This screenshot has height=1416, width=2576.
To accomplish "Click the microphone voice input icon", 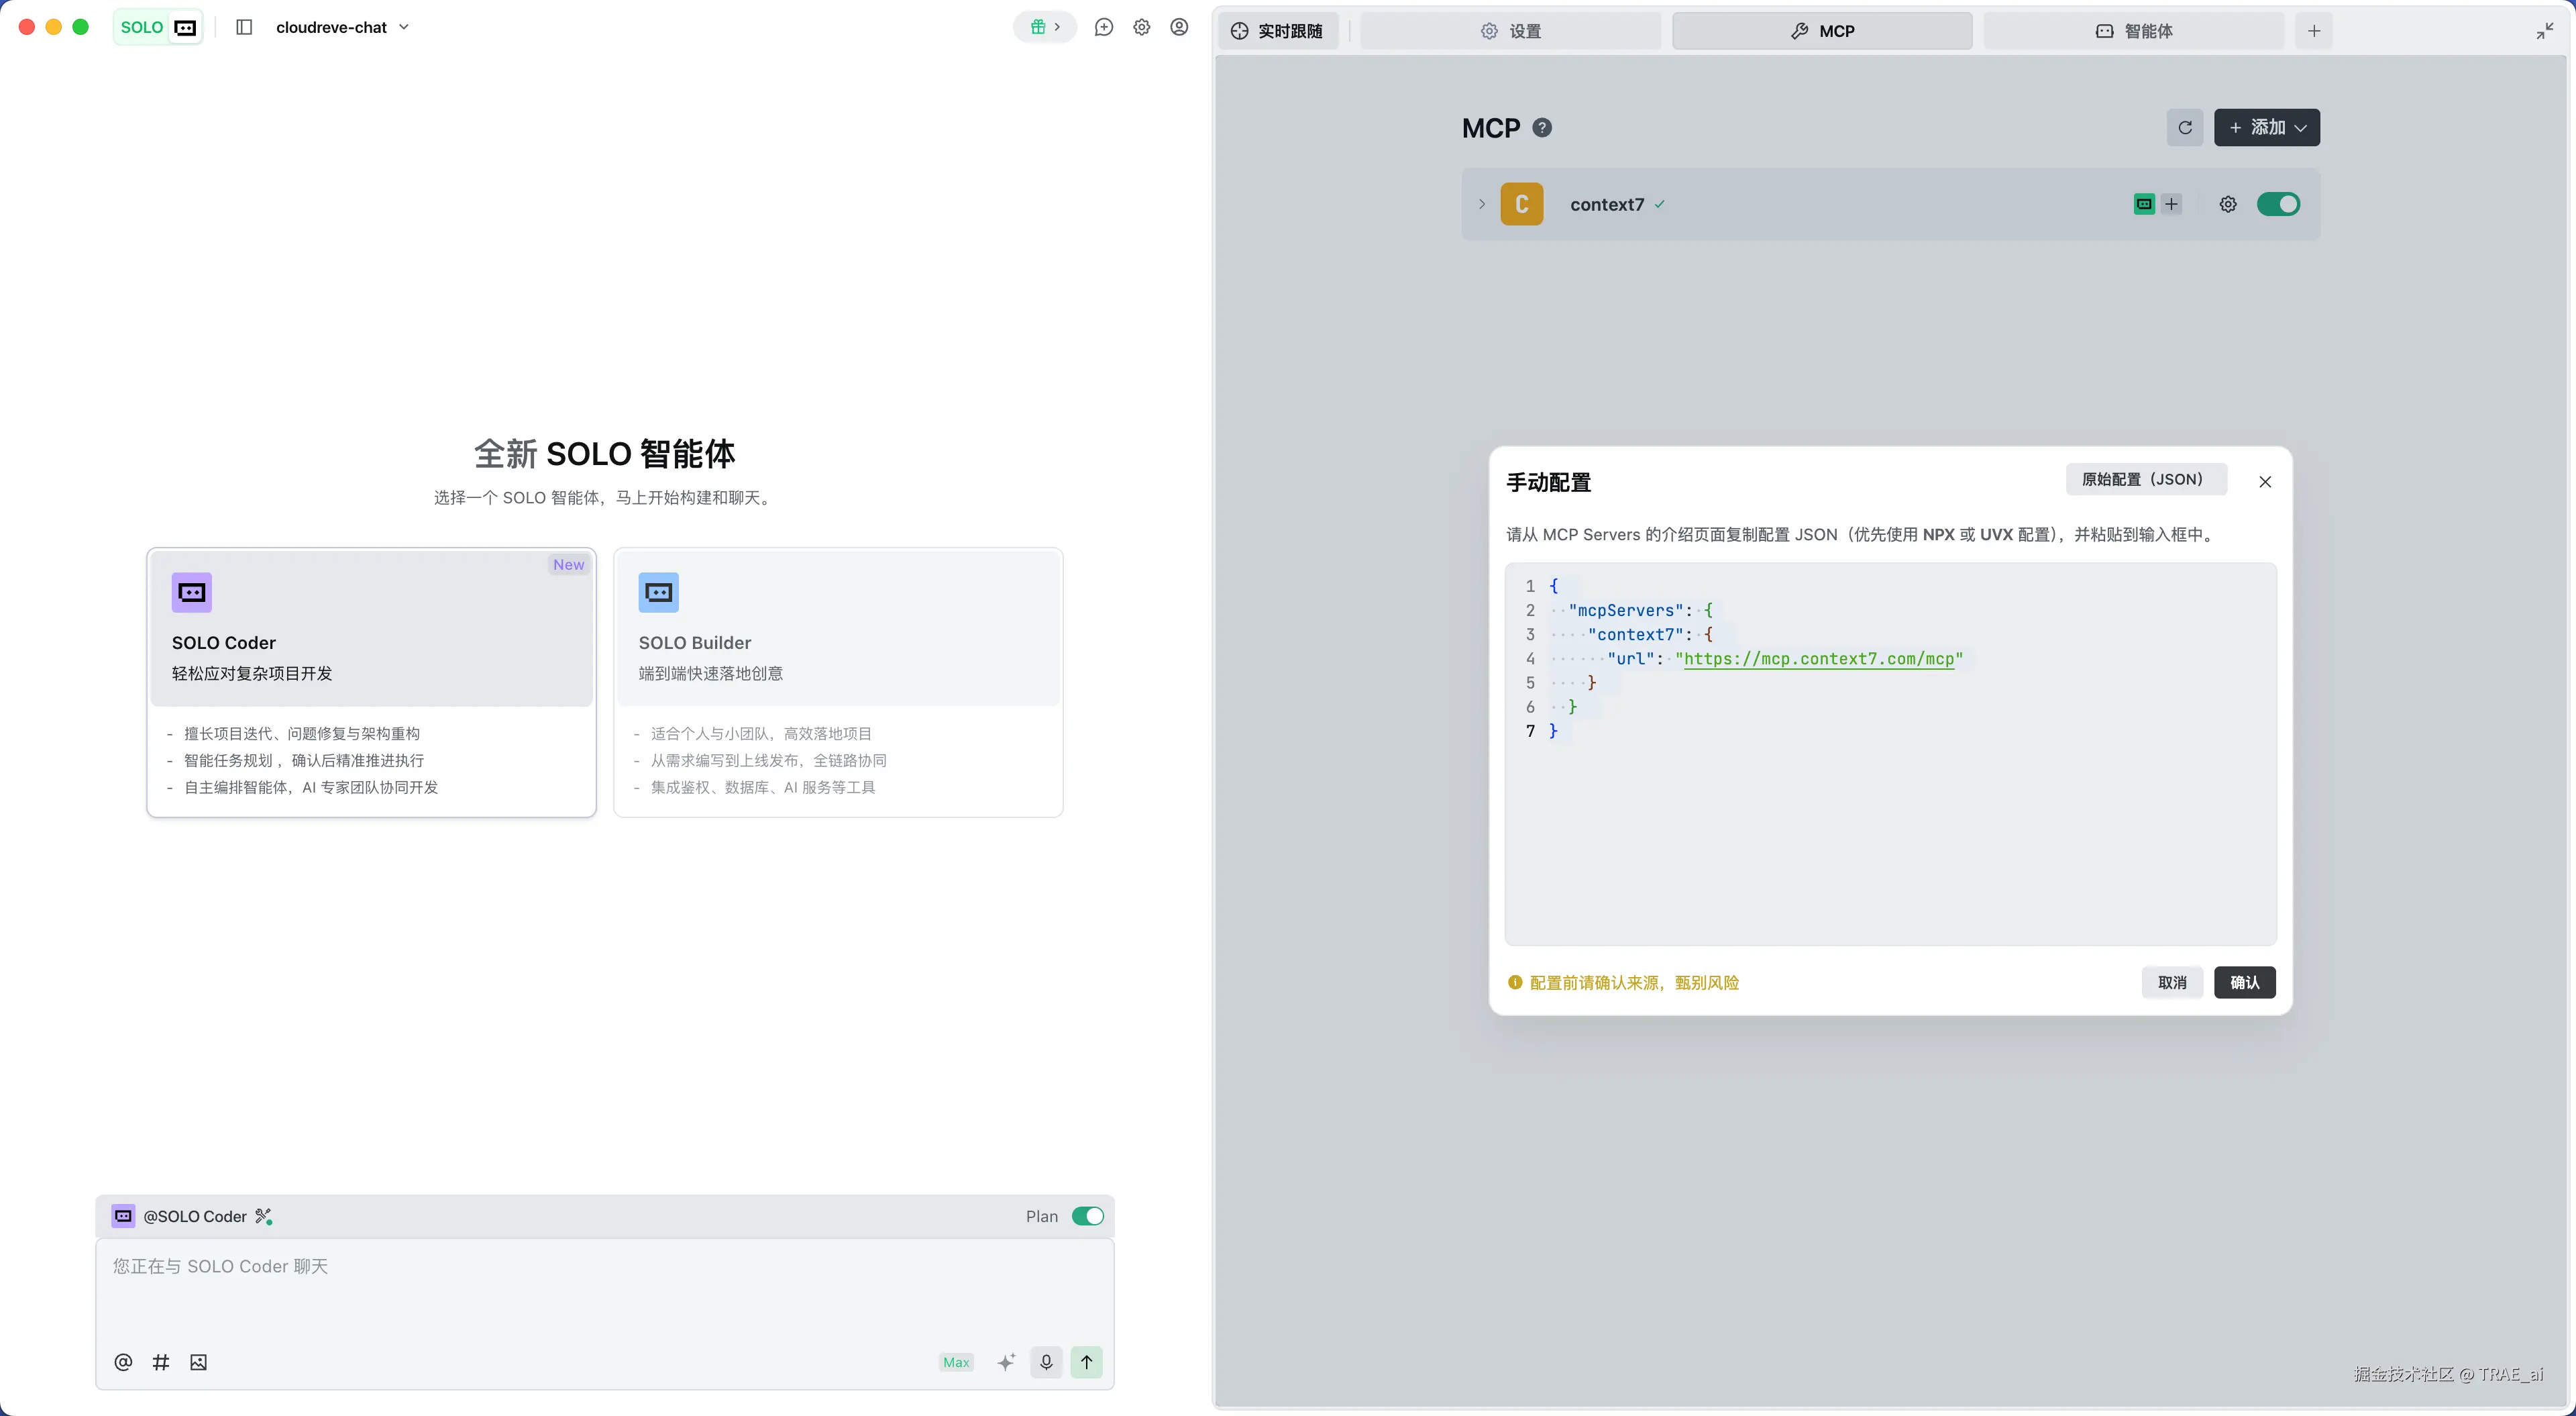I will point(1046,1362).
